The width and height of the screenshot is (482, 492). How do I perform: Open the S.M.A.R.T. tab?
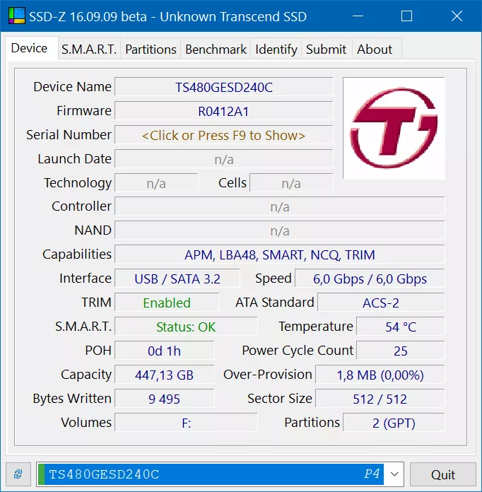pyautogui.click(x=89, y=49)
